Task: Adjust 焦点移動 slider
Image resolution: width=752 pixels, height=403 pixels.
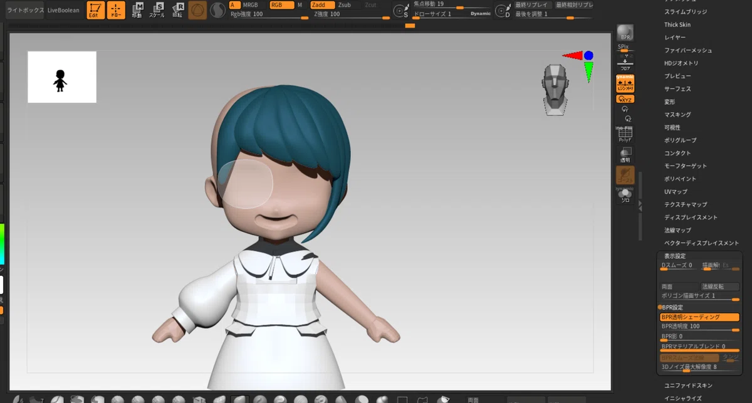Action: 452,4
